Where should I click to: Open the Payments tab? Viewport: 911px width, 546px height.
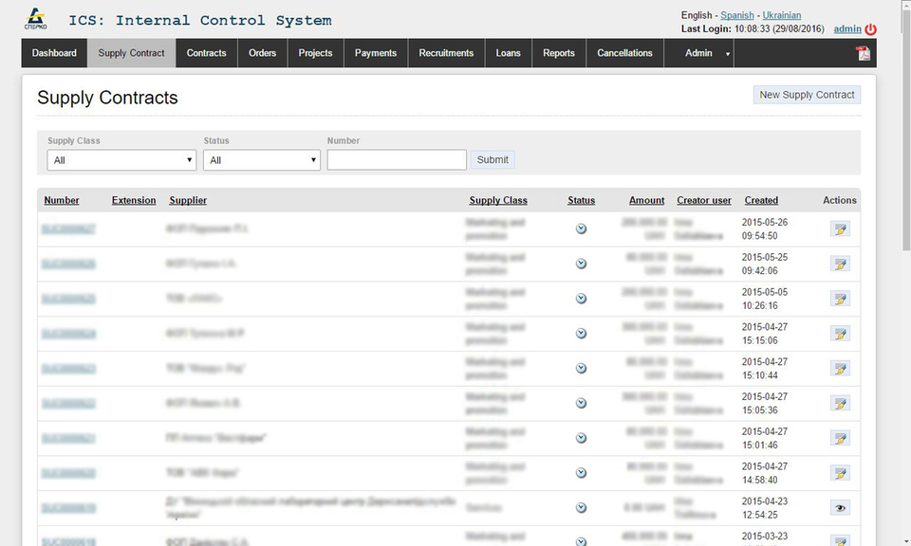[375, 53]
